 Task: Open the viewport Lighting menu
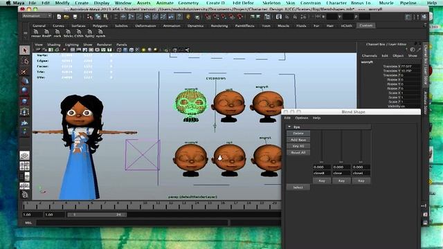[72, 44]
